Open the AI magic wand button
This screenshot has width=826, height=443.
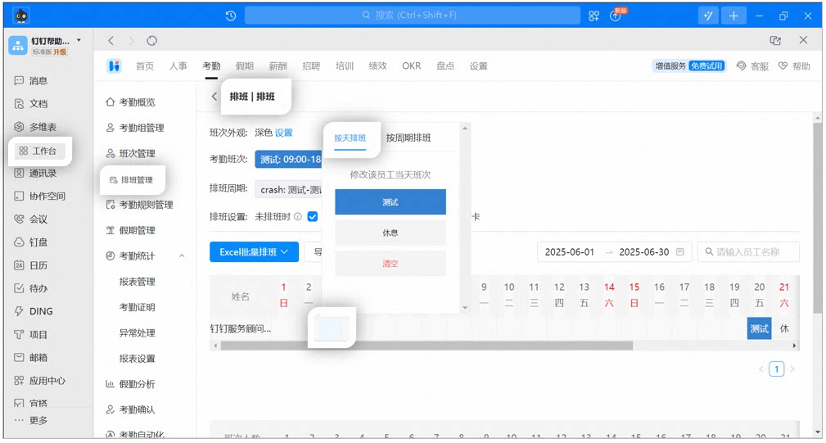[708, 16]
